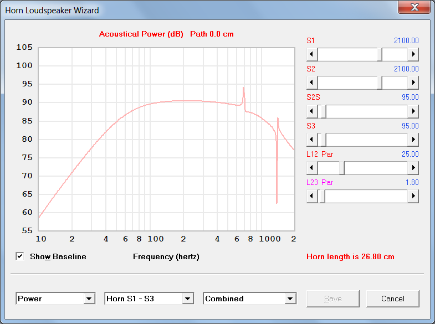Click the S3 right arrow button
Image resolution: width=435 pixels, height=324 pixels.
(x=413, y=140)
